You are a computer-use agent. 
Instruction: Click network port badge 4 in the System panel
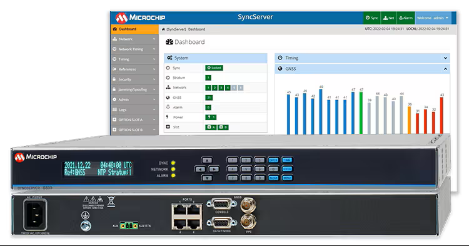(228, 88)
